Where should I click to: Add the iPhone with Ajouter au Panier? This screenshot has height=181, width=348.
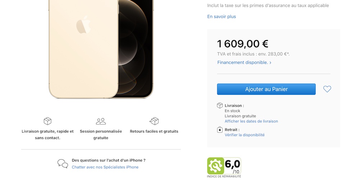click(x=266, y=89)
